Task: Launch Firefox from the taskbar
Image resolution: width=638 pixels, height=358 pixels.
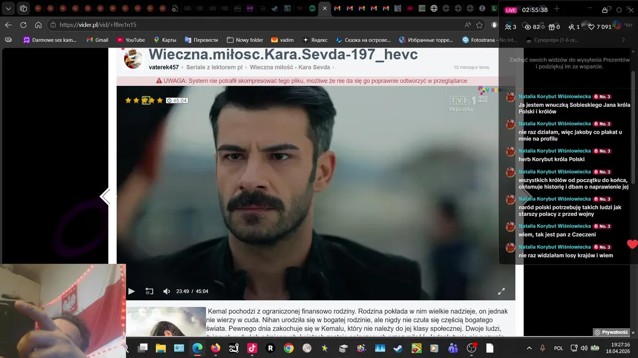Action: [x=215, y=348]
